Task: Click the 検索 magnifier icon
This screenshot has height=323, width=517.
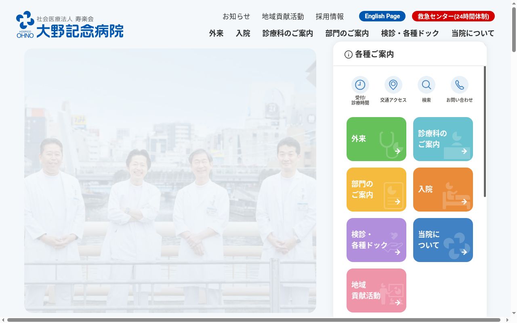Action: click(426, 85)
